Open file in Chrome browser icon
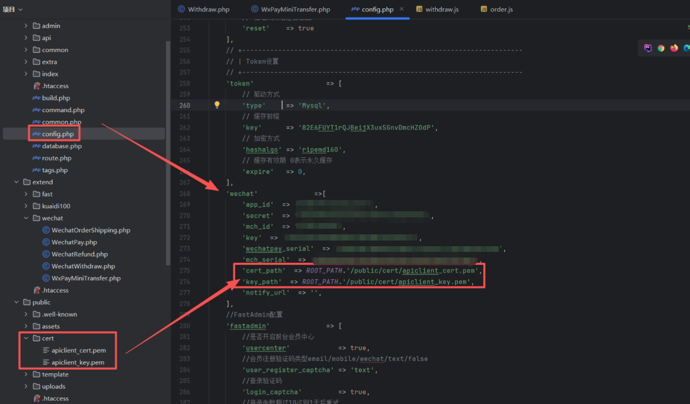 661,48
